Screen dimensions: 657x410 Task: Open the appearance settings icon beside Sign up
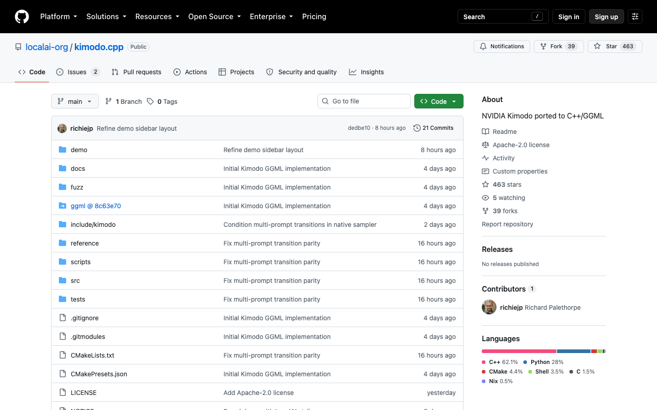tap(635, 16)
